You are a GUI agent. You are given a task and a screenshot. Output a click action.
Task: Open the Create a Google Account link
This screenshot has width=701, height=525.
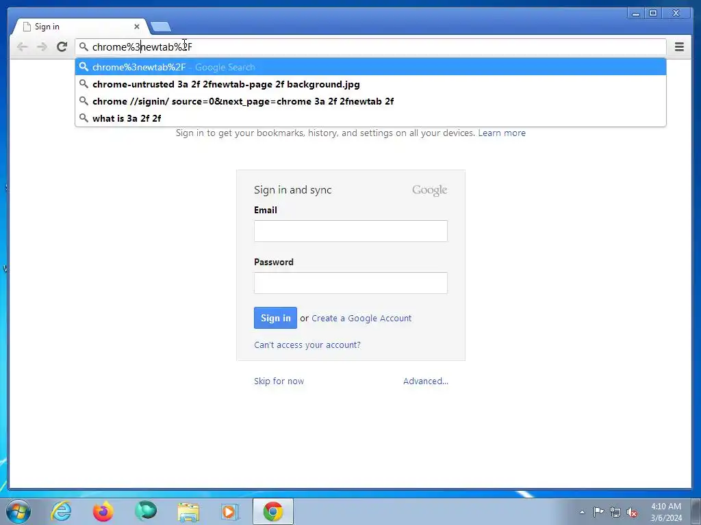pyautogui.click(x=361, y=318)
